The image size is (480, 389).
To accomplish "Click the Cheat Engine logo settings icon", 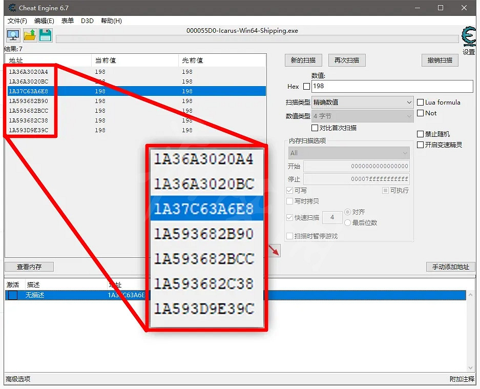I will pyautogui.click(x=468, y=37).
